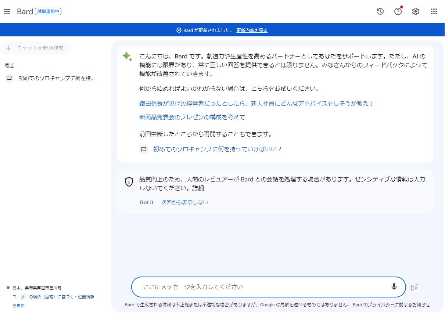This screenshot has width=445, height=314.
Task: Click the ユーザーの場所（自宅）に基づく link
Action: coord(43,297)
